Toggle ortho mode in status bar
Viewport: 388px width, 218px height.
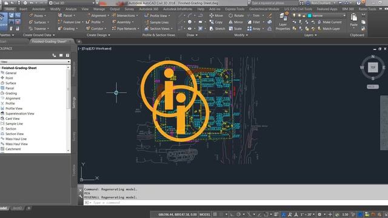[232, 214]
